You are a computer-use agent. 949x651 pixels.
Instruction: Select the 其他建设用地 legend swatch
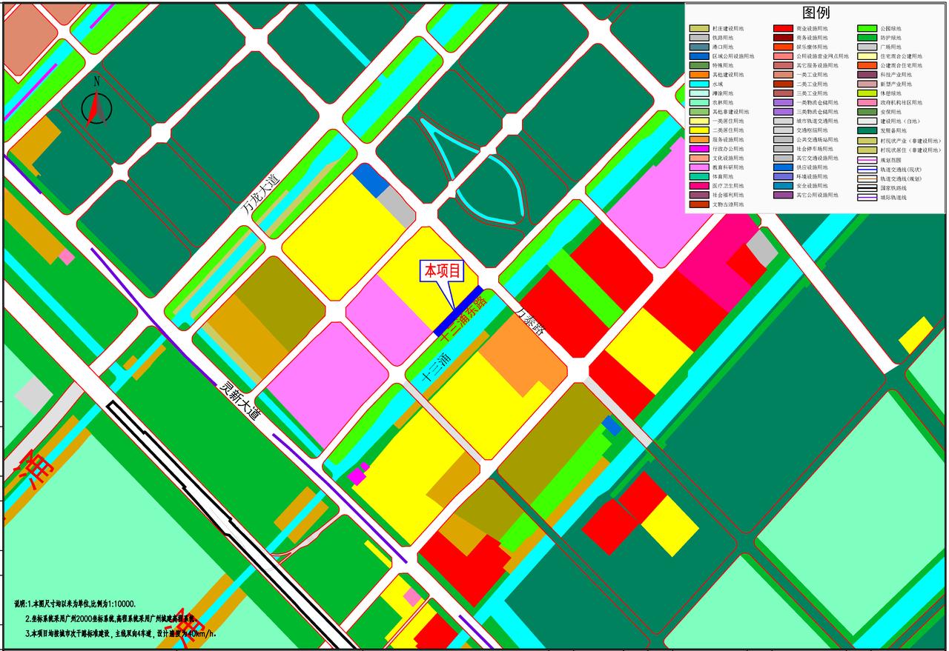point(699,75)
